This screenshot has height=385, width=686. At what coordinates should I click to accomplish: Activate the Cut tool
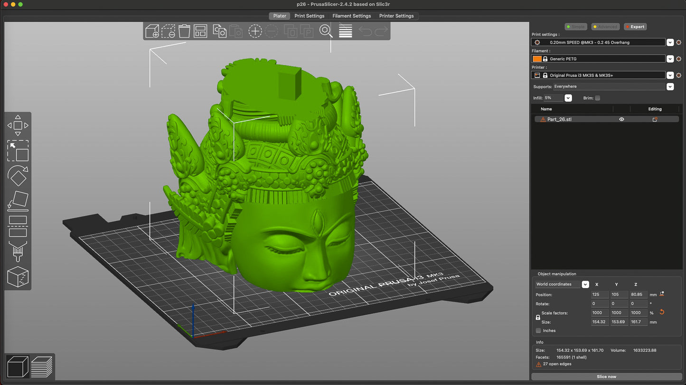18,226
